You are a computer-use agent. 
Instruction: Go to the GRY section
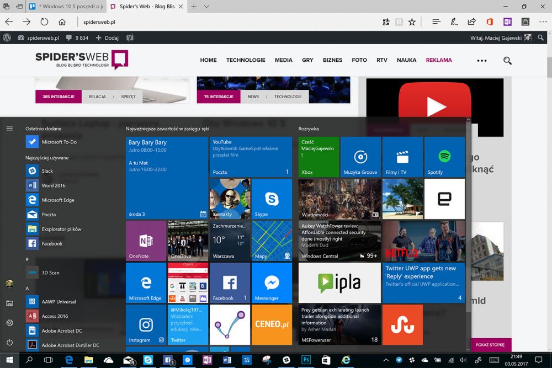coord(307,60)
